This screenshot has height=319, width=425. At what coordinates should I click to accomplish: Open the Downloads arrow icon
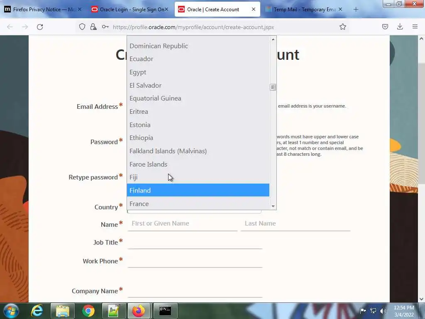point(400,27)
